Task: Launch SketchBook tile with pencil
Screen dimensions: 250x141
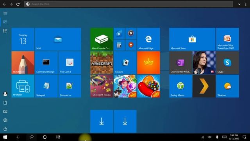Action: click(23, 63)
